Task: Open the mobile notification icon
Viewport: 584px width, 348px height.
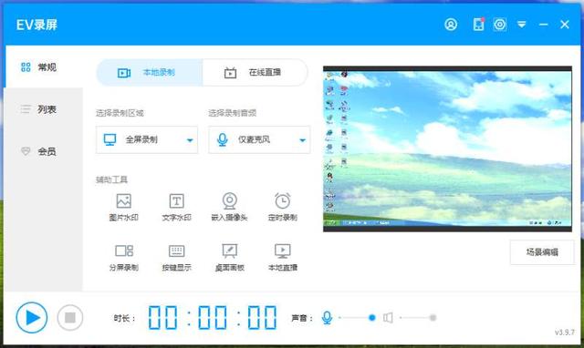Action: coord(478,25)
